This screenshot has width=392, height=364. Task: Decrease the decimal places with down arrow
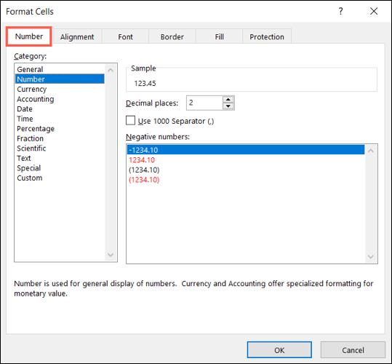[228, 106]
